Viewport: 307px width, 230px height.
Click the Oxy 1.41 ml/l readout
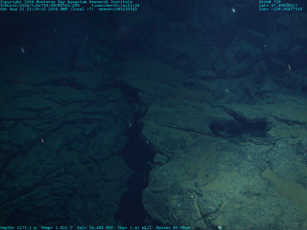tap(135, 228)
